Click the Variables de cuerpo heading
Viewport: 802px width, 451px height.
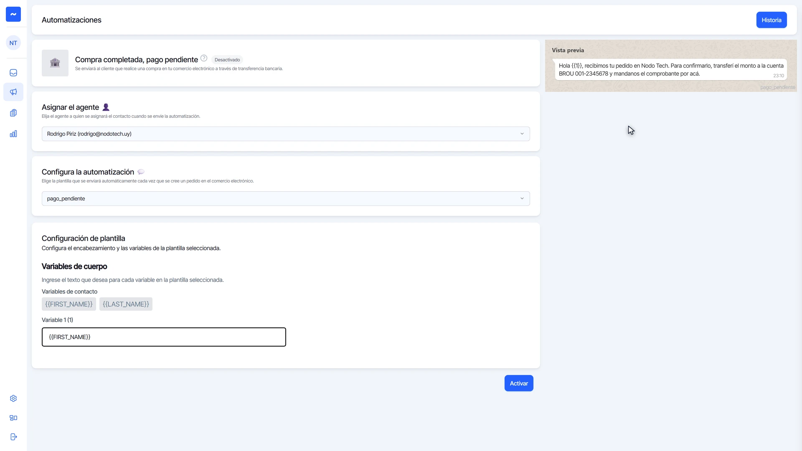[x=74, y=266]
